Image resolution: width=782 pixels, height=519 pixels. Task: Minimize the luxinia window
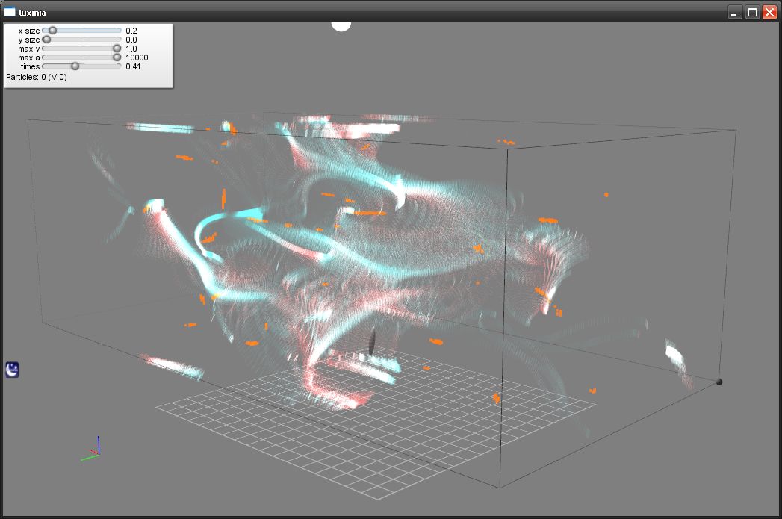pyautogui.click(x=735, y=12)
